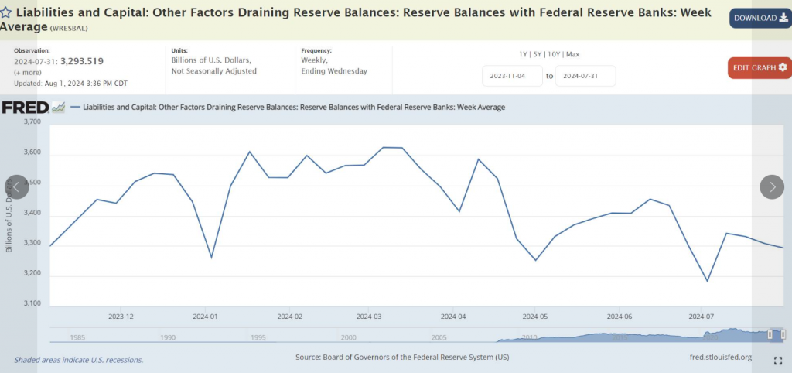Image resolution: width=792 pixels, height=373 pixels.
Task: Click the start date field 2023-11-04
Action: (x=511, y=76)
